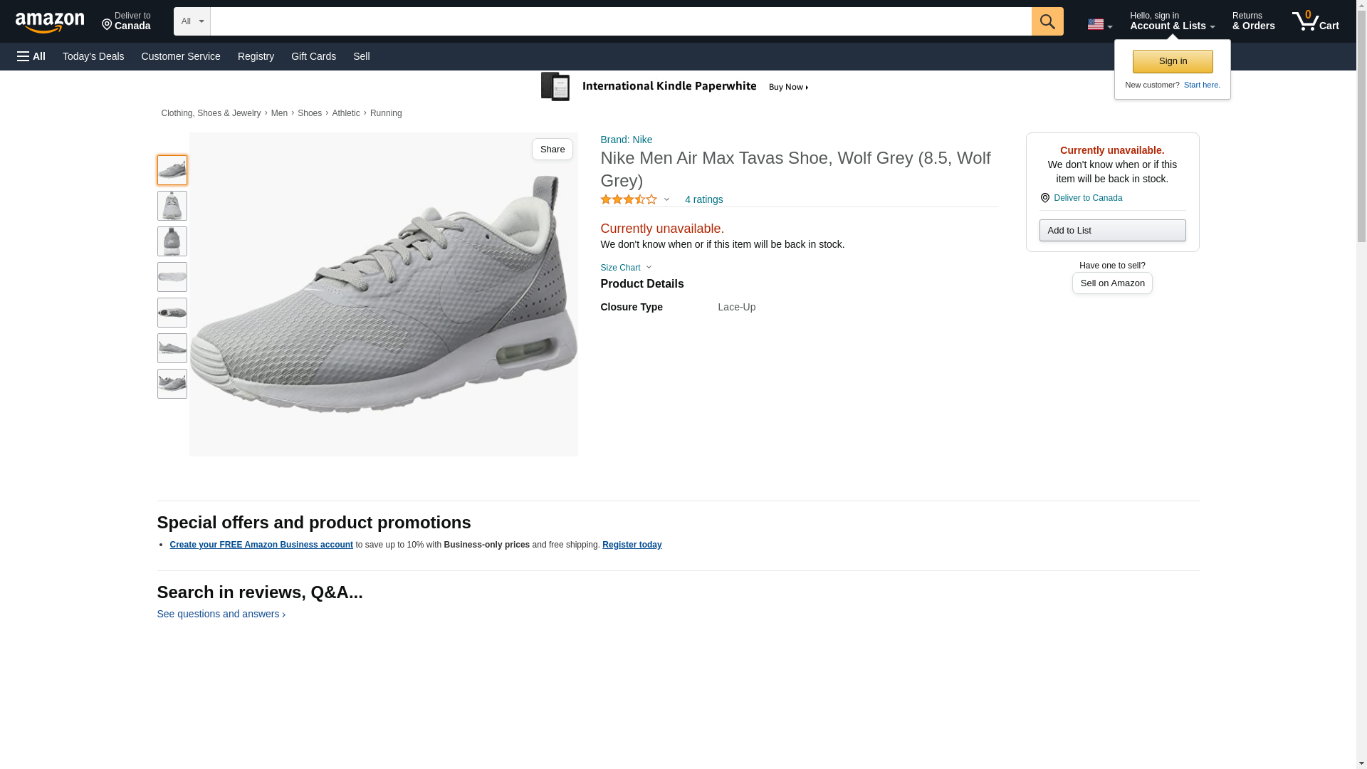Open the 4 ratings link
This screenshot has height=769, width=1367.
pos(703,200)
